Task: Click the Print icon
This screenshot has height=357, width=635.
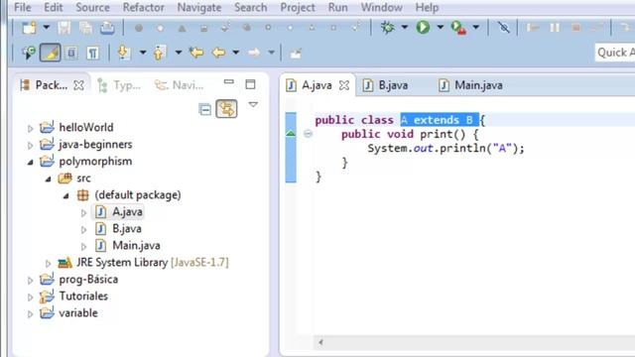Action: (107, 28)
